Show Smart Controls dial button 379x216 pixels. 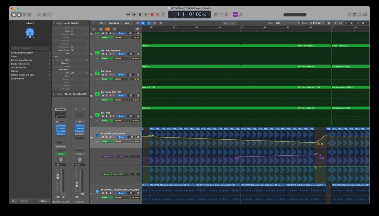[x=39, y=14]
